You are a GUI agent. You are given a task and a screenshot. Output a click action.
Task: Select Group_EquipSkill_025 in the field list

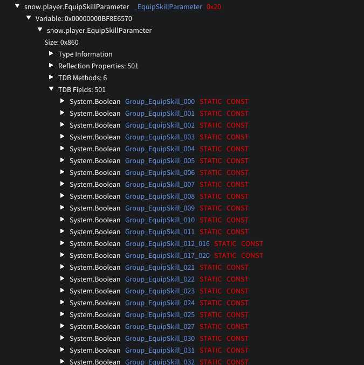point(160,315)
